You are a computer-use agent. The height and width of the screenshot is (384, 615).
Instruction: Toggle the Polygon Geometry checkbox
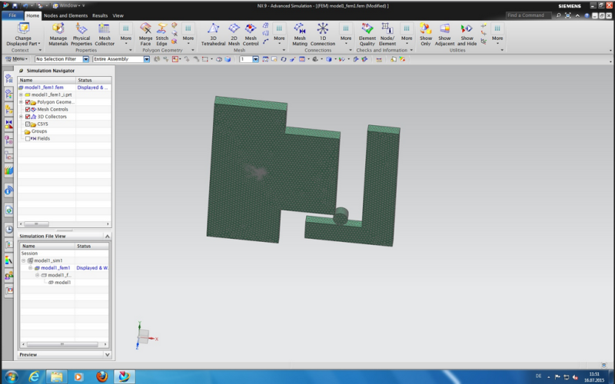pyautogui.click(x=28, y=102)
